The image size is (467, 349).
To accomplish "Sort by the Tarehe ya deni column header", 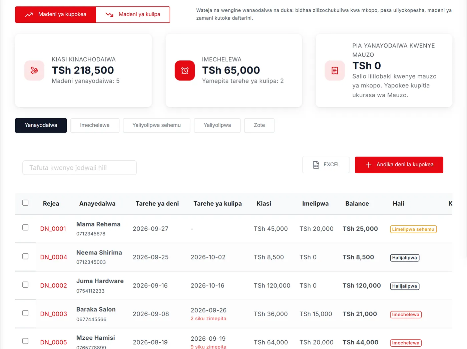I will (157, 203).
